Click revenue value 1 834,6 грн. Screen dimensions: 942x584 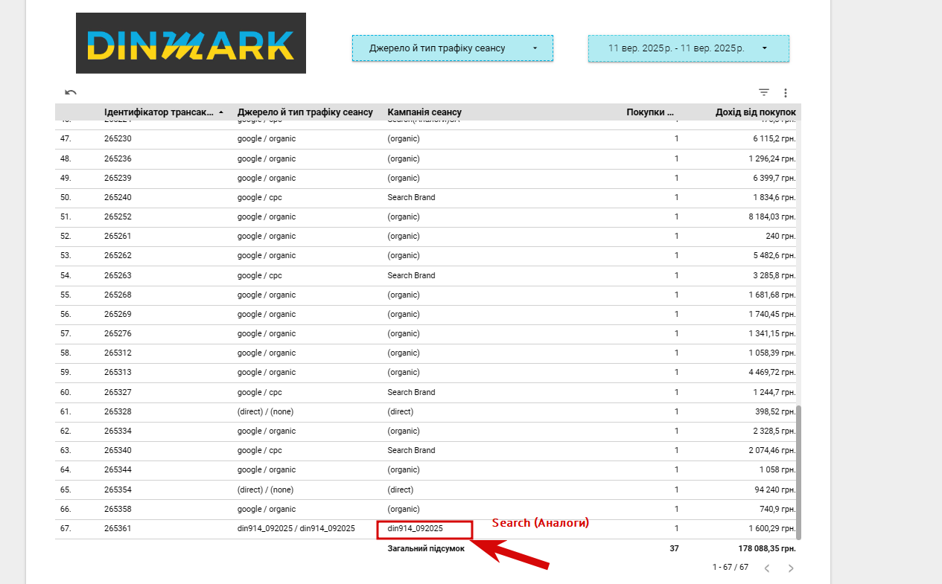(x=773, y=197)
